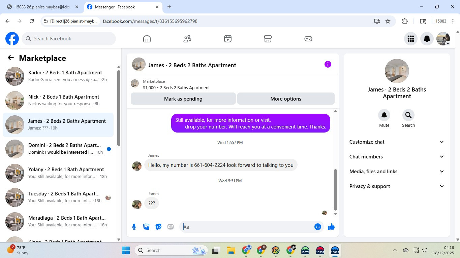Select James 2 Beds 2 Baths conversation
This screenshot has height=258, width=460.
point(58,125)
